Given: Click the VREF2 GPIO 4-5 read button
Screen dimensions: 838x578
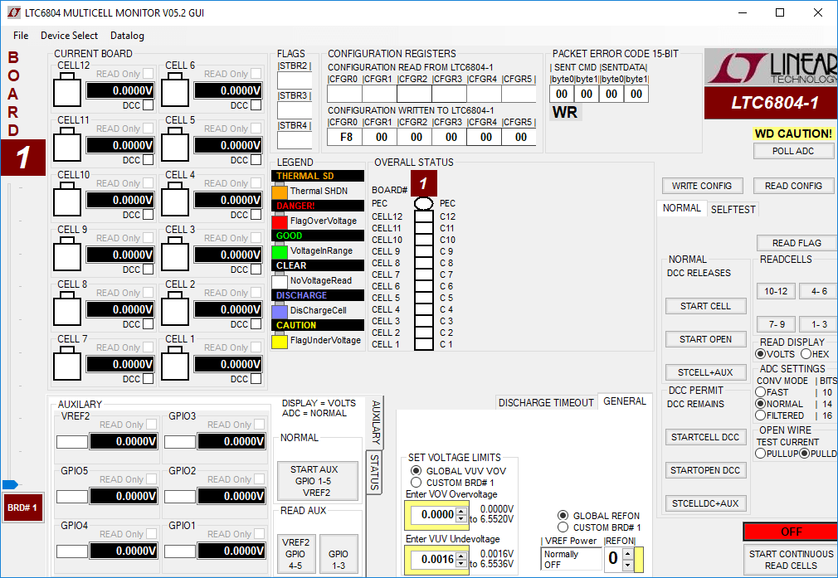Looking at the screenshot, I should point(295,554).
